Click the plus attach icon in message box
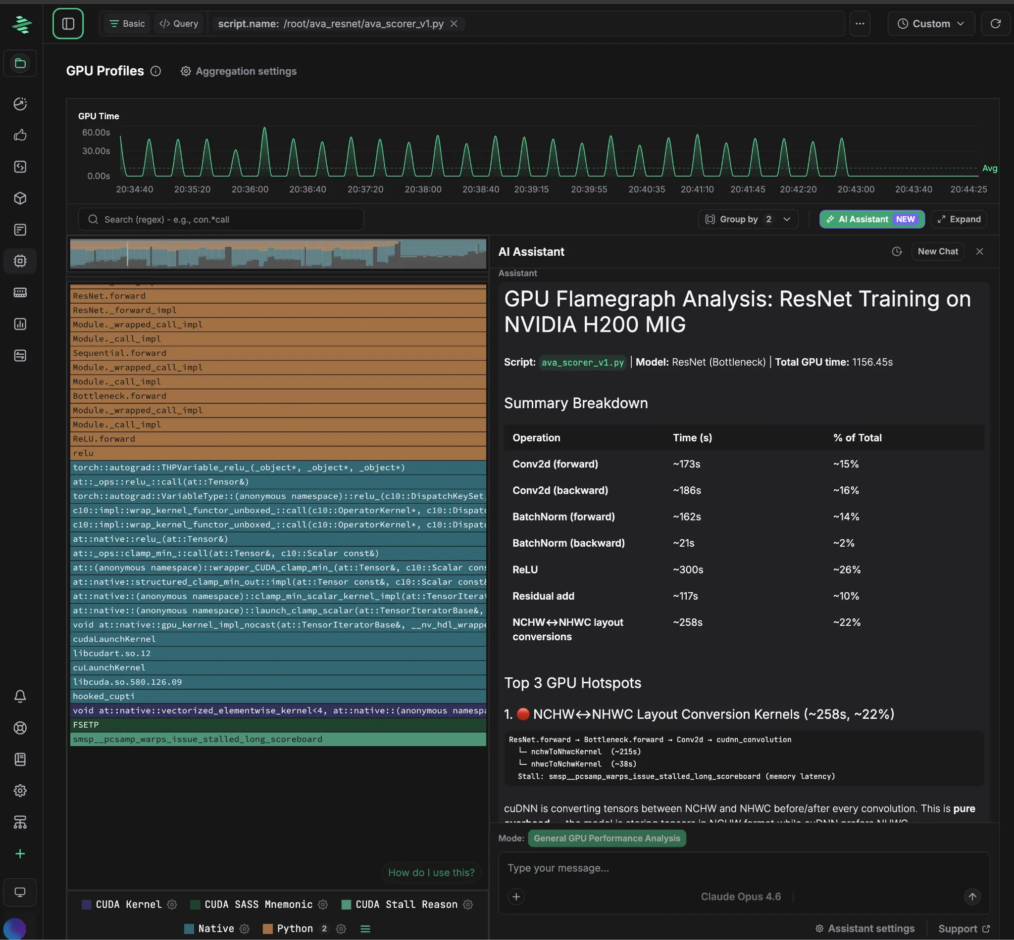 click(x=516, y=897)
